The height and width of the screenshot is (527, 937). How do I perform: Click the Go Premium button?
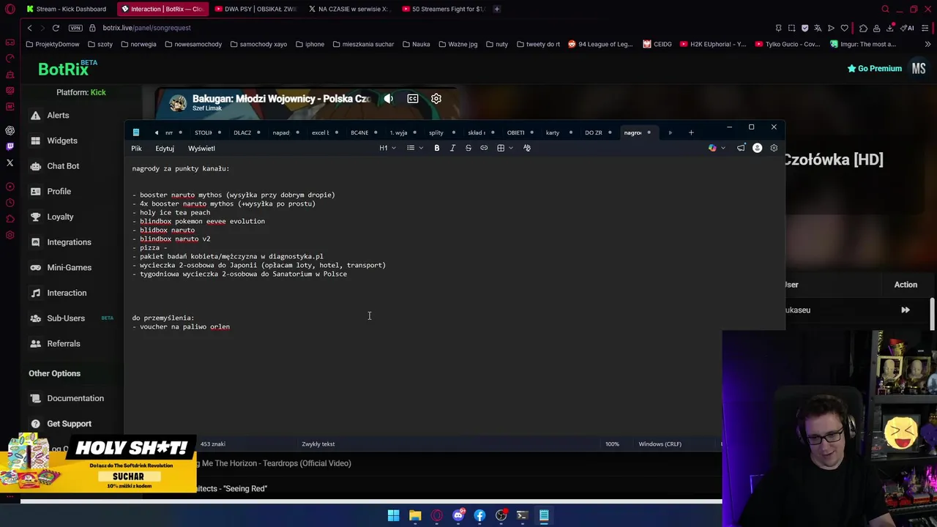tap(875, 68)
